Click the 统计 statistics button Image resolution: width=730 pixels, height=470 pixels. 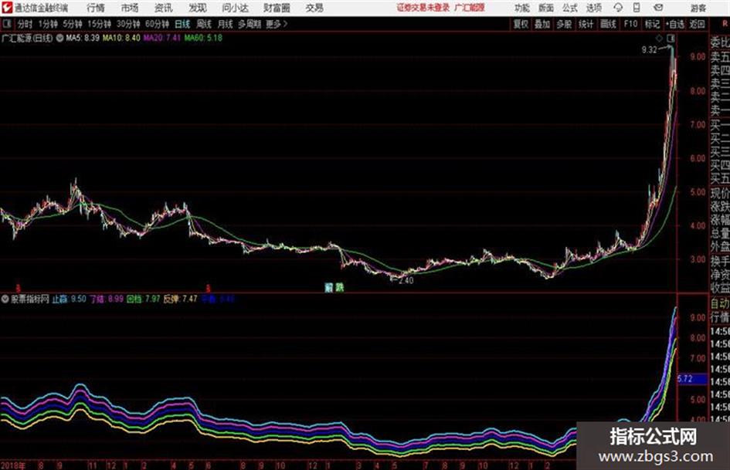click(x=586, y=24)
